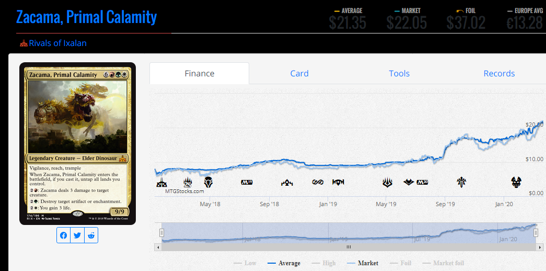
Task: Click the EUROPE AVG header label
Action: [529, 11]
